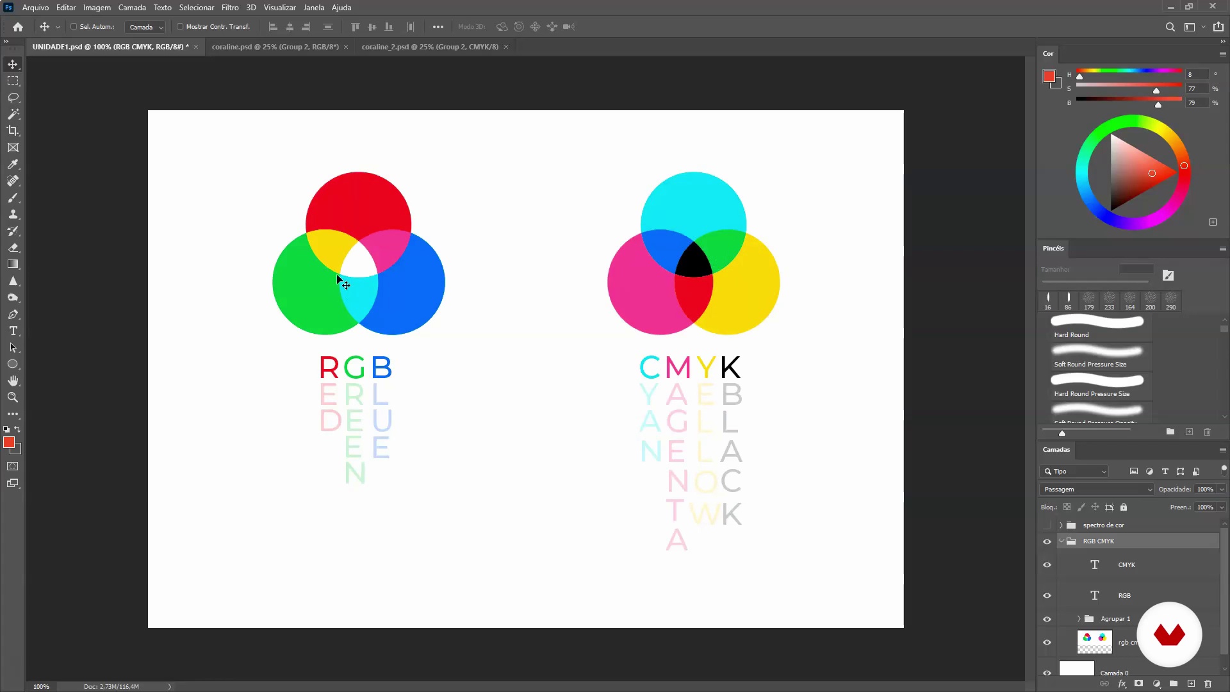Toggle Quick Mask mode icon
The image size is (1230, 692).
13,466
